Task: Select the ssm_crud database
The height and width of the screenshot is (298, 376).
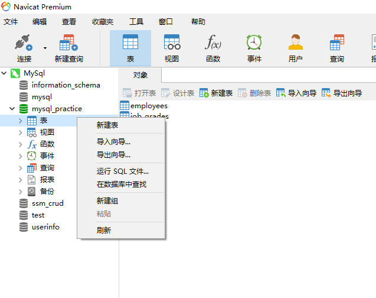Action: (x=47, y=203)
